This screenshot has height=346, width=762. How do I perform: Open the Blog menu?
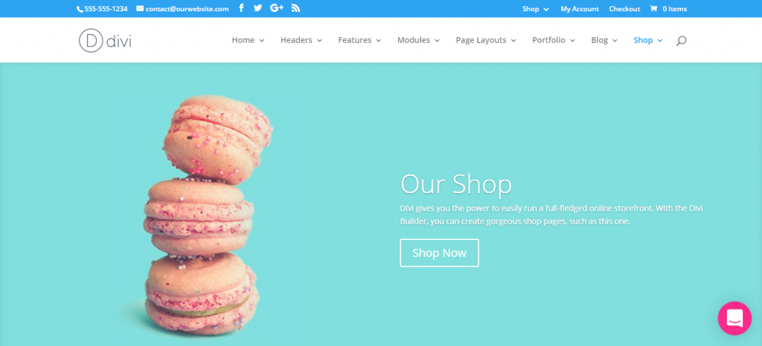click(x=604, y=40)
